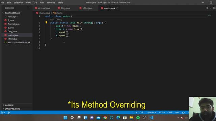
Task: Close the mains.java tab
Action: click(x=117, y=8)
